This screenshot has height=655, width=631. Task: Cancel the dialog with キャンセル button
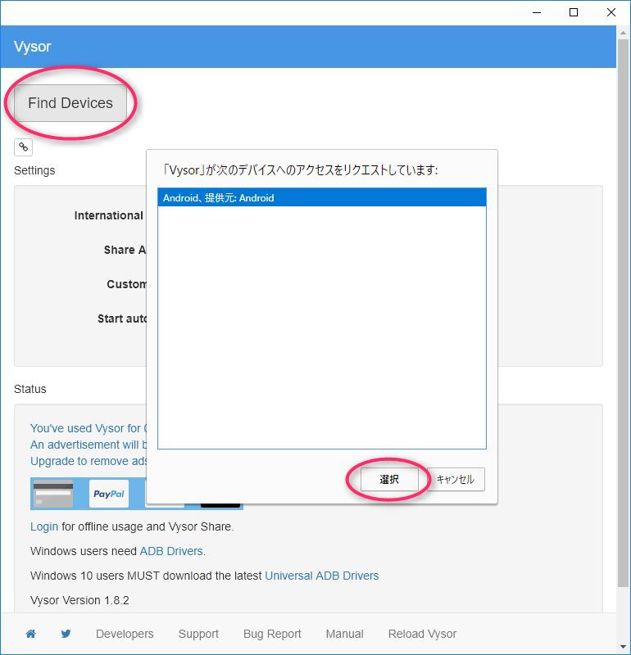[x=455, y=479]
